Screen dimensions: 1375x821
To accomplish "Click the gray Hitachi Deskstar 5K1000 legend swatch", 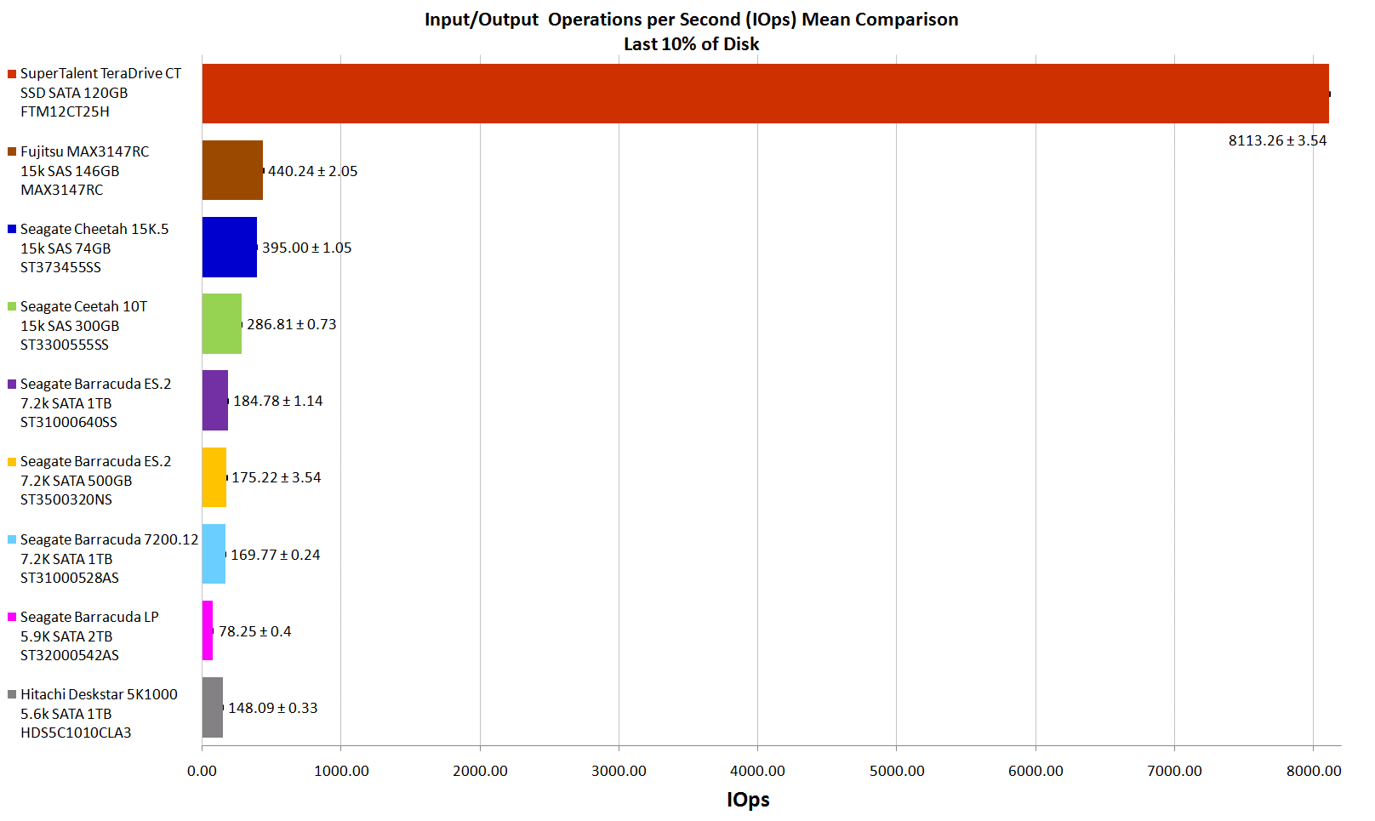I will pos(12,694).
